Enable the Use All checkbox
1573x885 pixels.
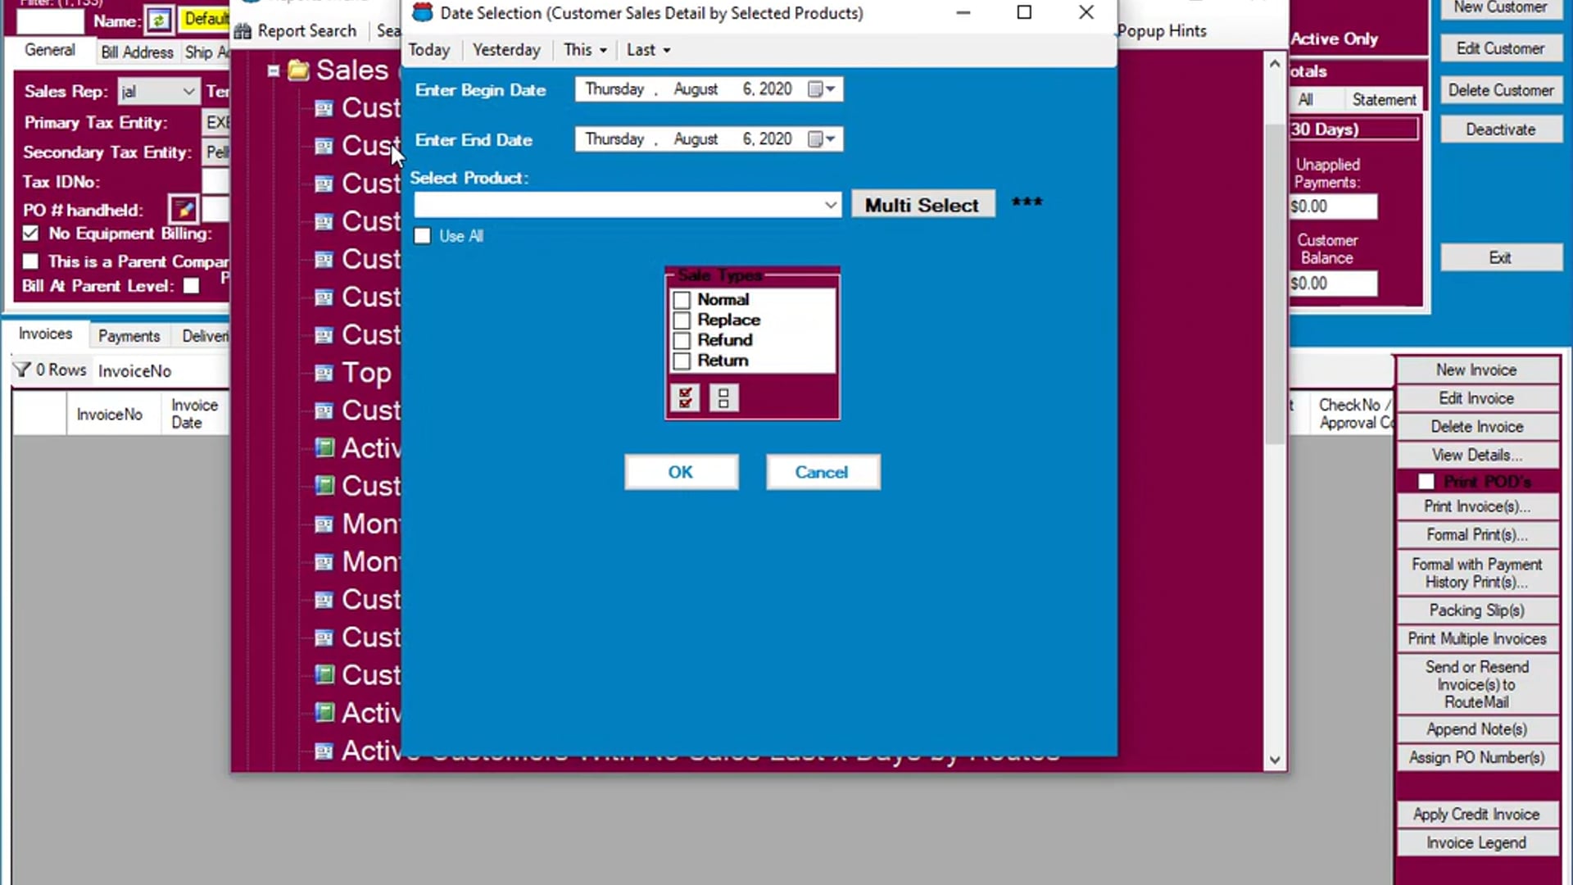coord(422,236)
